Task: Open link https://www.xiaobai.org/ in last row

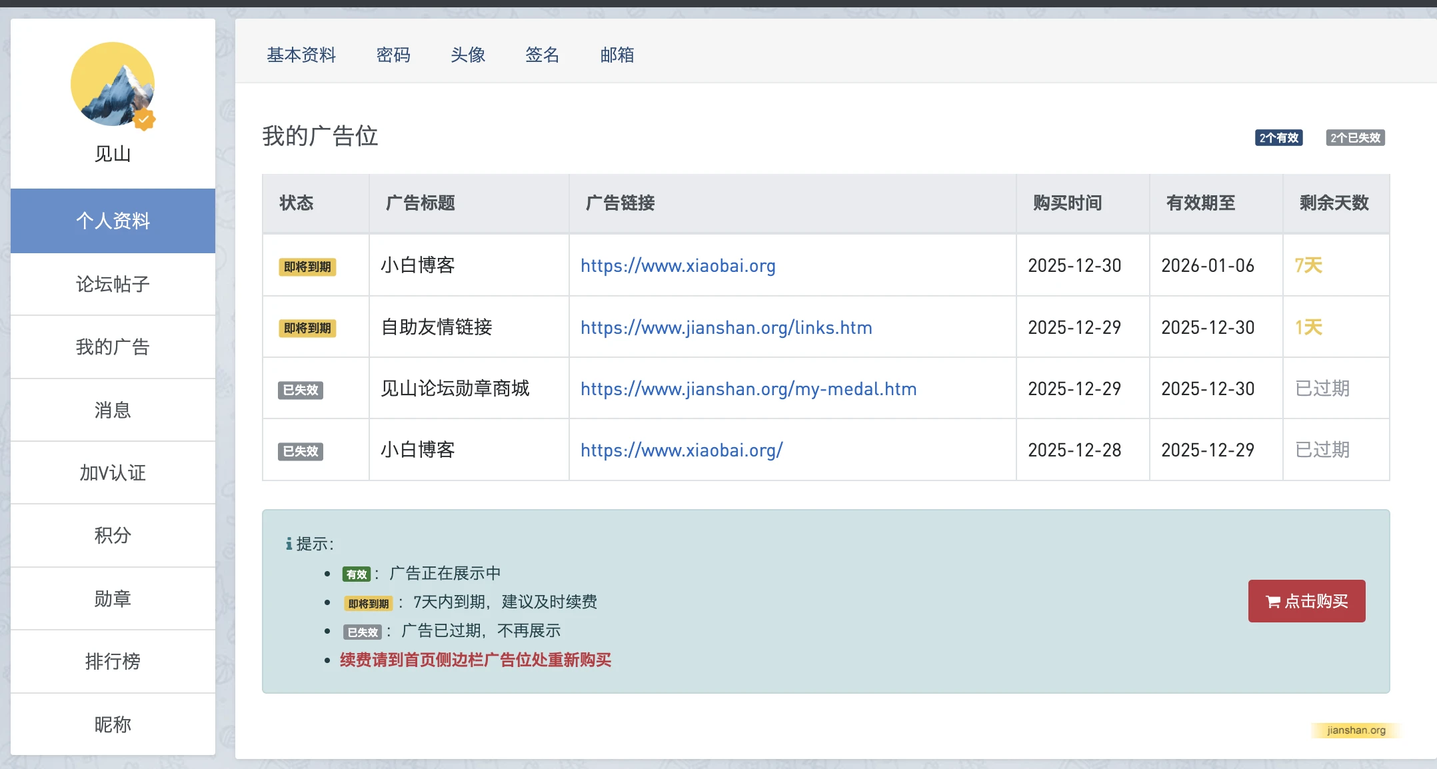Action: 681,450
